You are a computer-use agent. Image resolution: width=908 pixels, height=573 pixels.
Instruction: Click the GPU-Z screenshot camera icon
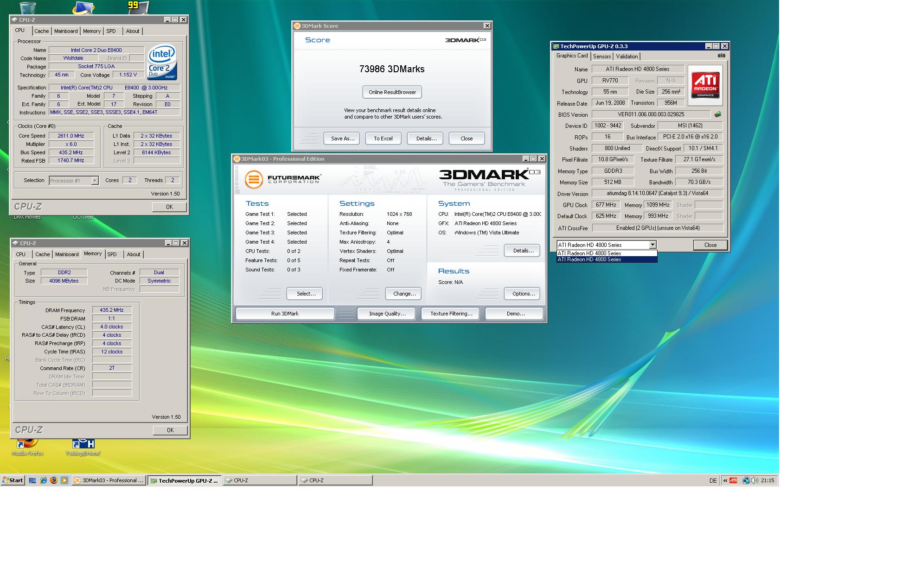tap(721, 56)
